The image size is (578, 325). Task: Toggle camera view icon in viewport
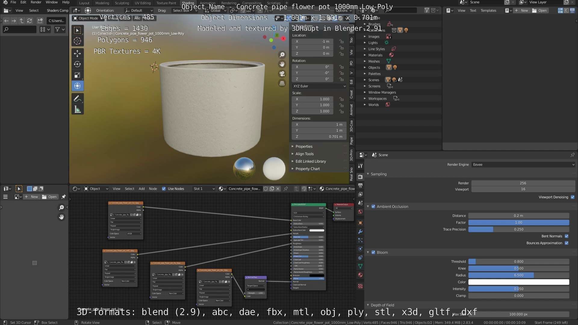pos(282,74)
